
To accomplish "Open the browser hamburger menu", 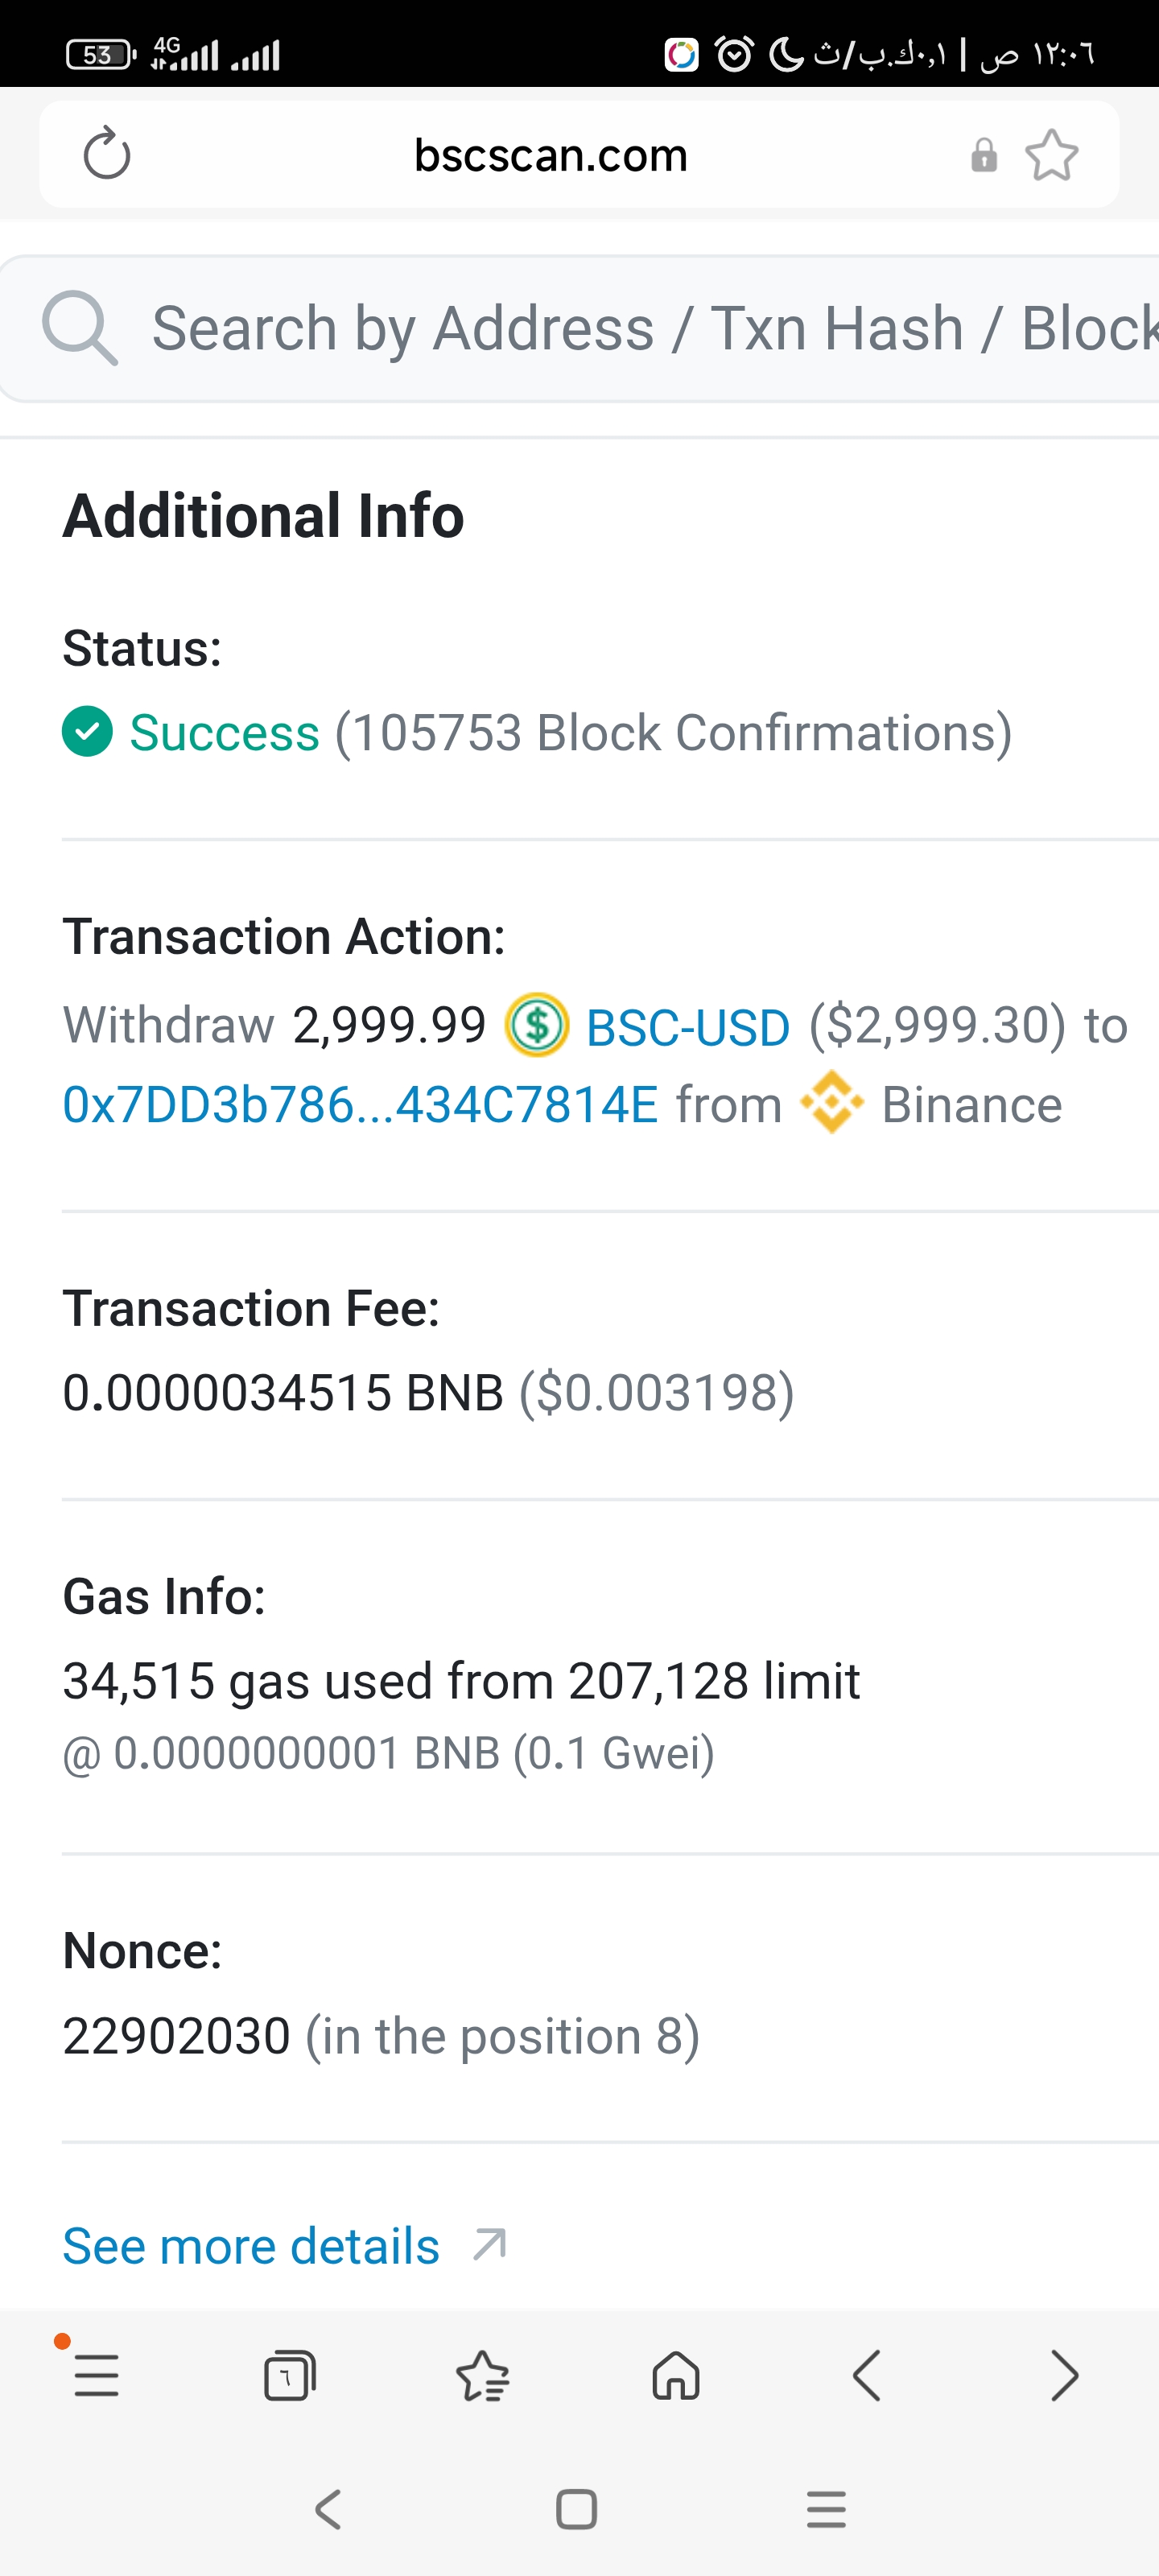I will [97, 2375].
